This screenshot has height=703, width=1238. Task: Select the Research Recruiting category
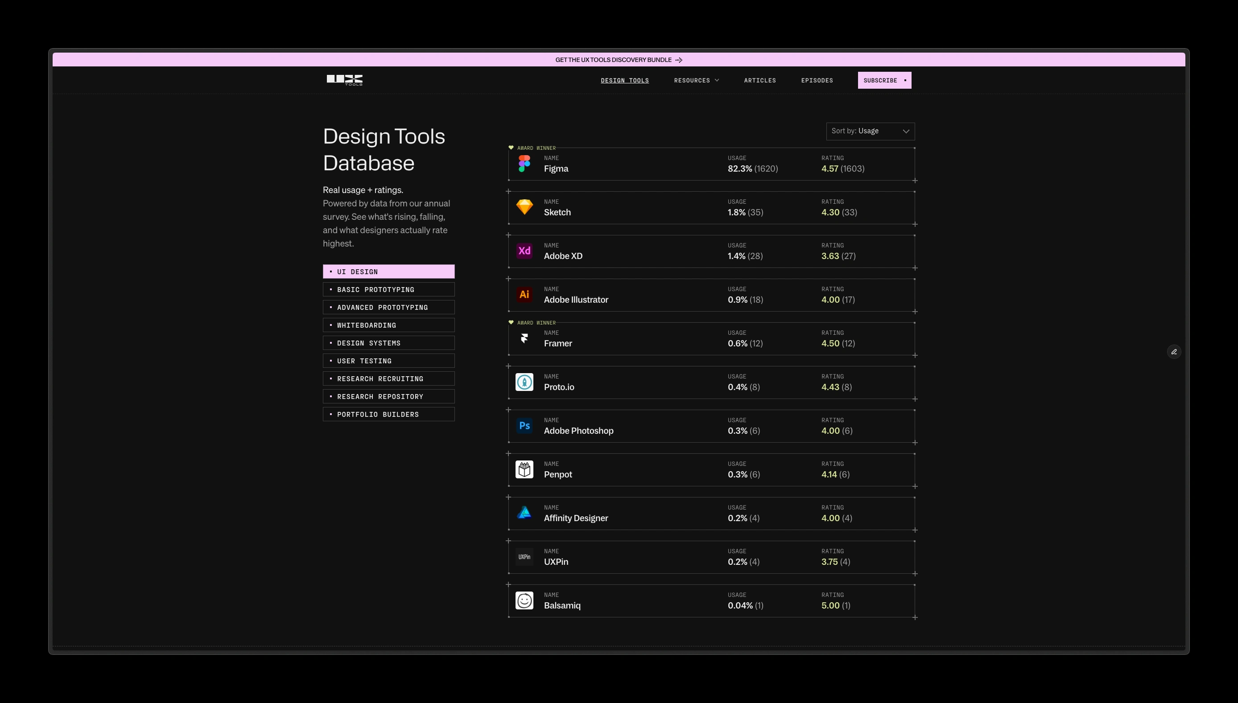pyautogui.click(x=388, y=378)
